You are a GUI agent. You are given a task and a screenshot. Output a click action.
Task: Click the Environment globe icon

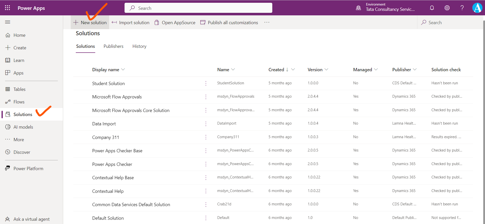click(x=358, y=8)
